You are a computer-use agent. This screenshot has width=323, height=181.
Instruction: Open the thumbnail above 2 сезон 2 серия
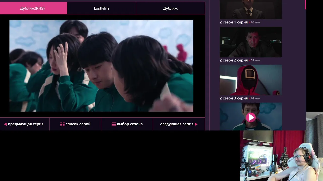click(x=251, y=42)
